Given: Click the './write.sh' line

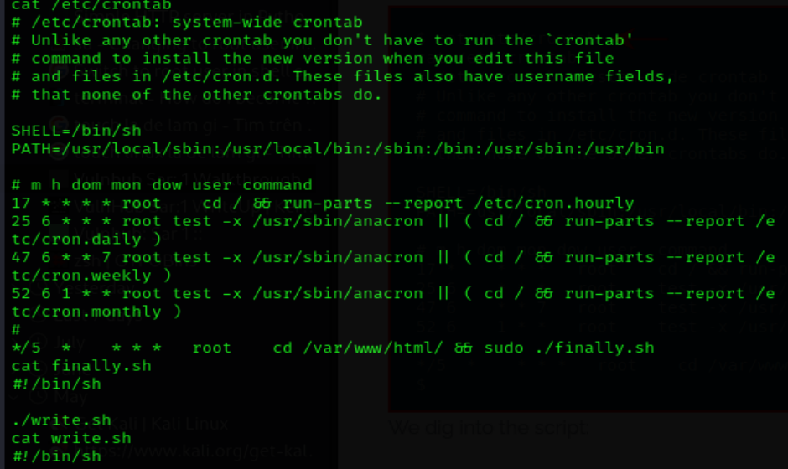Looking at the screenshot, I should [61, 420].
